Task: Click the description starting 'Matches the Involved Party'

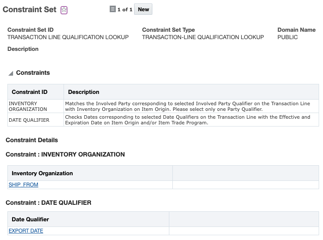Action: point(187,107)
